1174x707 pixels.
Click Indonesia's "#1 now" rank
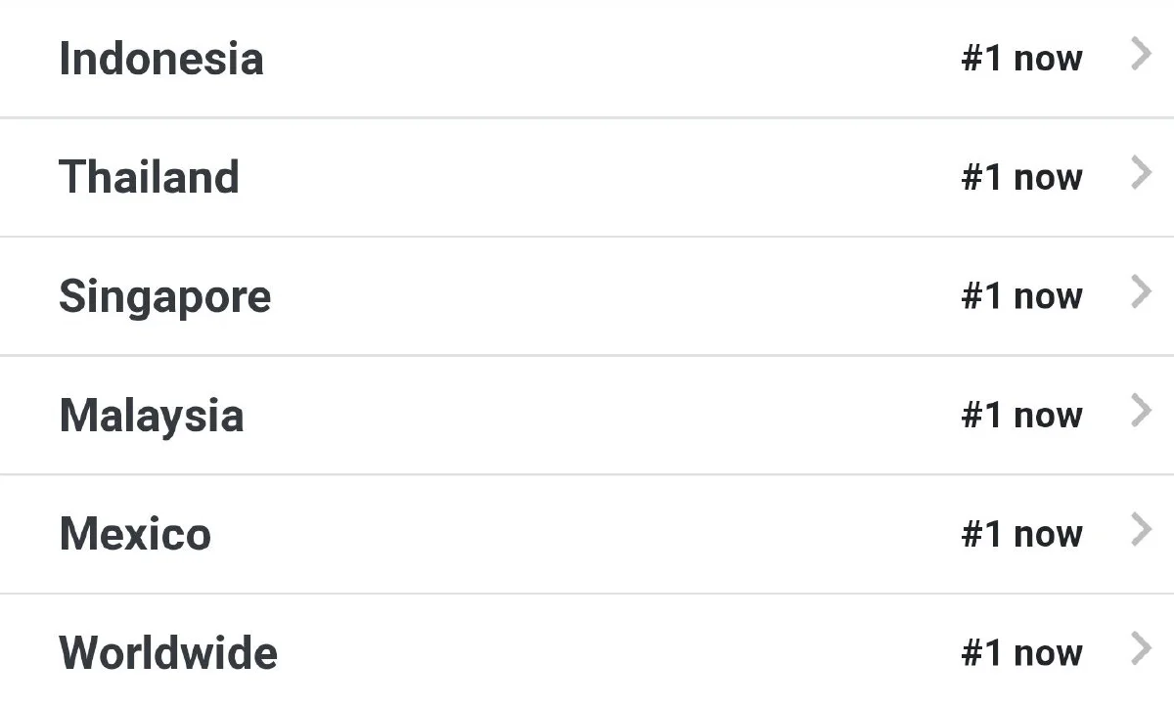[x=1021, y=59]
